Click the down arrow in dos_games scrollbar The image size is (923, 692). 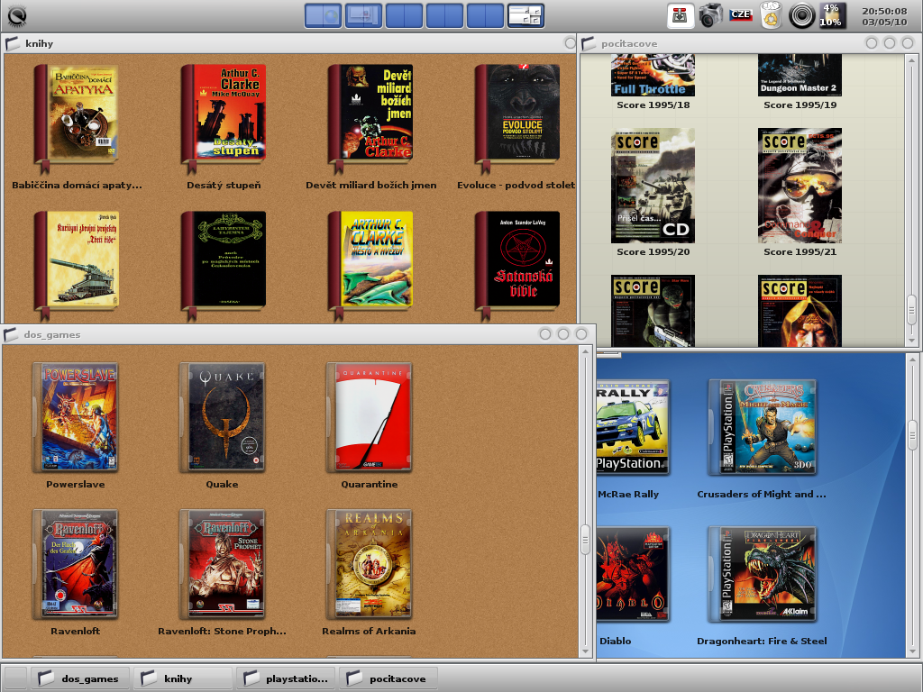(585, 651)
